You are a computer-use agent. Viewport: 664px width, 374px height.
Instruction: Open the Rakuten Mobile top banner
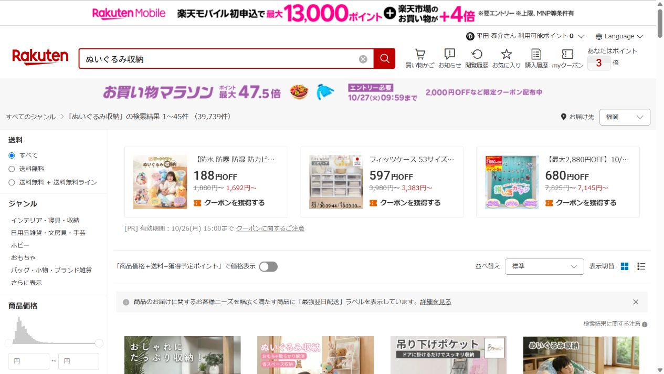(333, 13)
